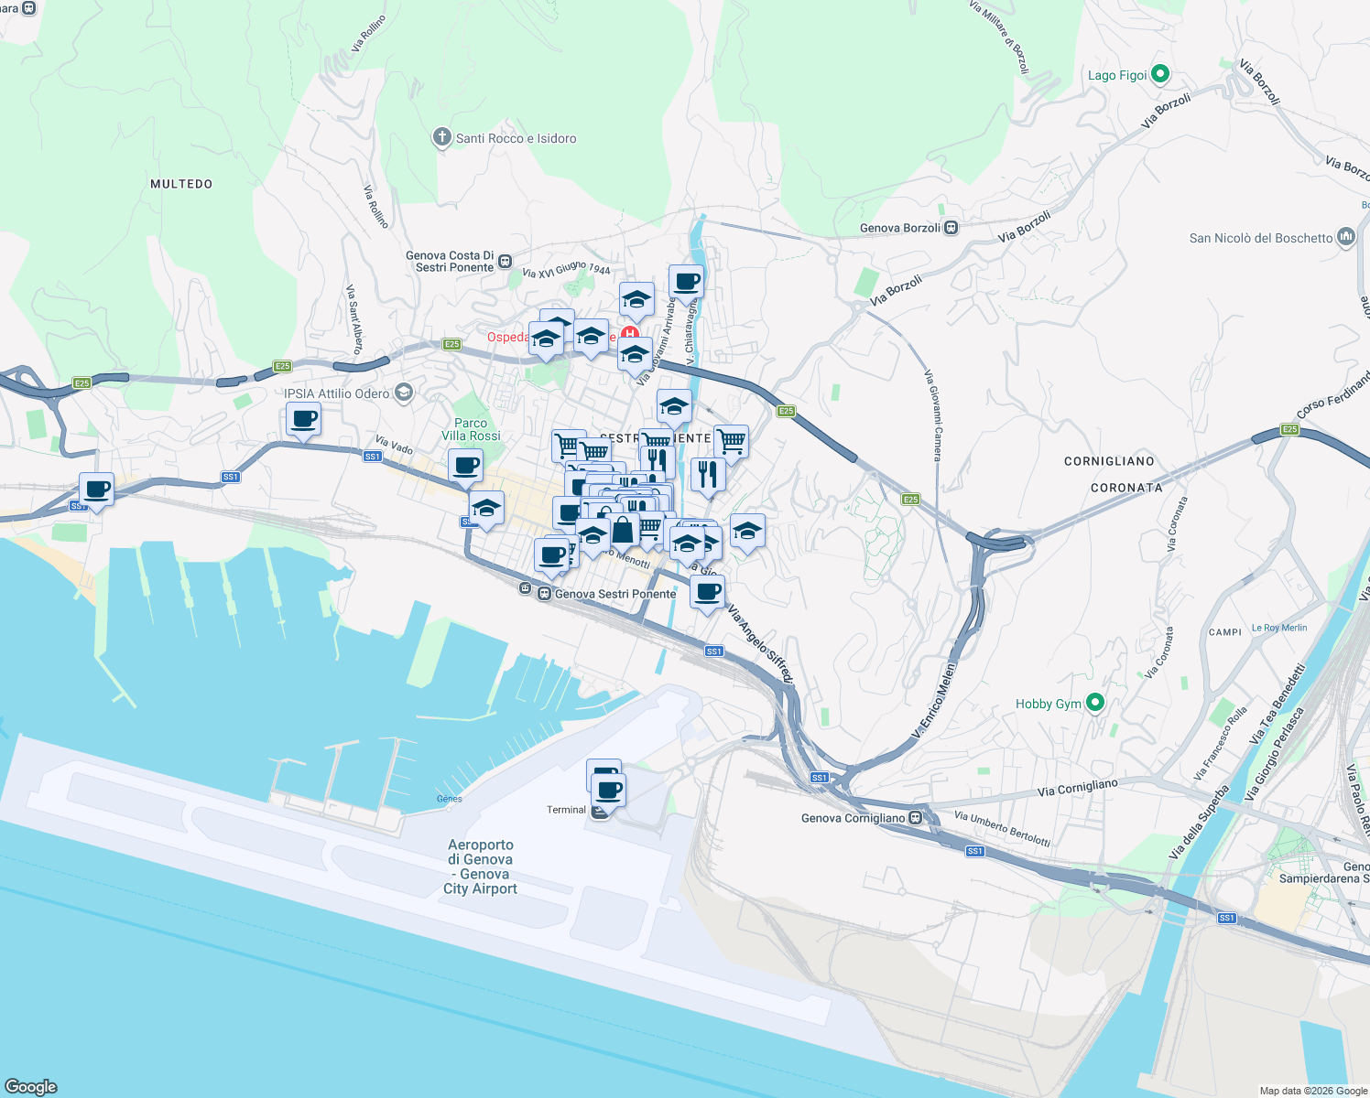1370x1098 pixels.
Task: Select the shopping cart marker east of Sestri Ponente
Action: pos(731,440)
